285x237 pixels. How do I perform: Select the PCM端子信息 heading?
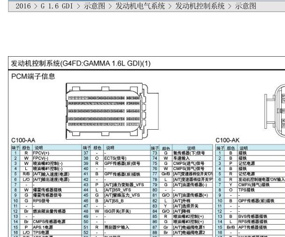(33, 76)
